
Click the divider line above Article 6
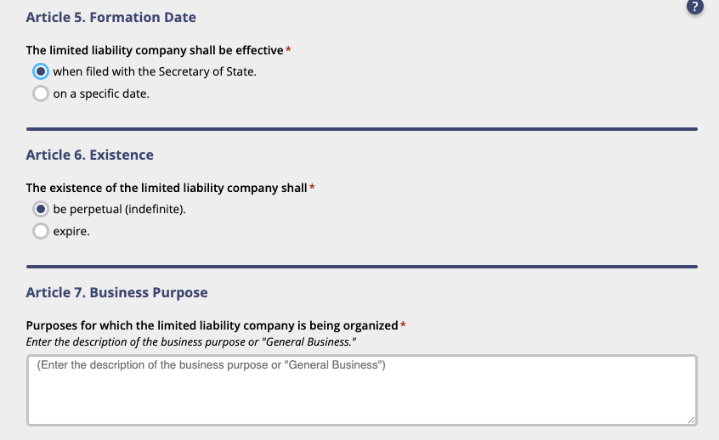pos(362,129)
